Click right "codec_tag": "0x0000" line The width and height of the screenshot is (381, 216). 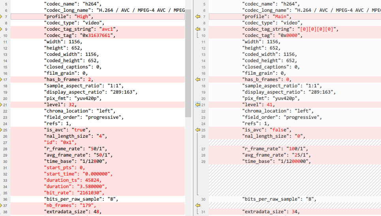(x=295, y=35)
